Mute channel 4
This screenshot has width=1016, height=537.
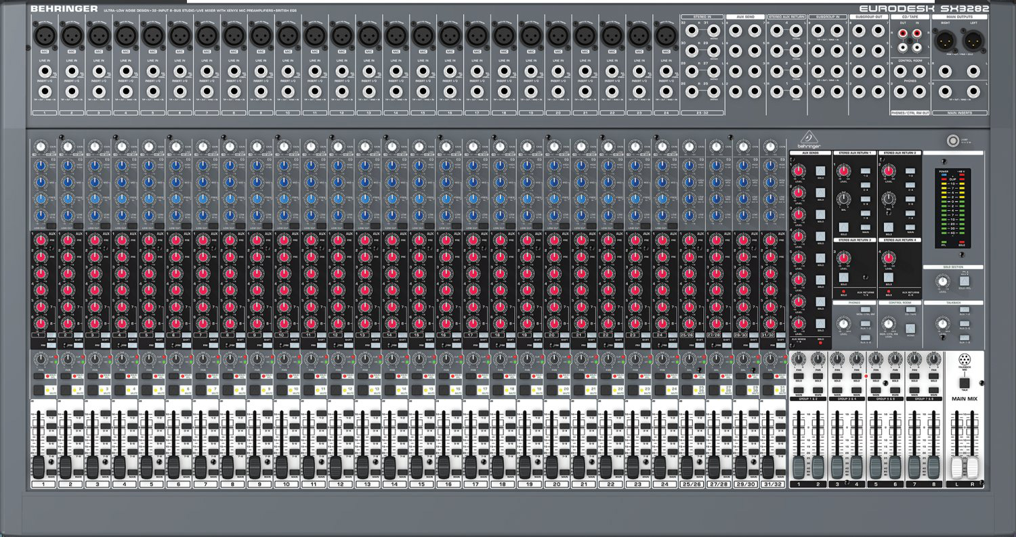point(120,390)
